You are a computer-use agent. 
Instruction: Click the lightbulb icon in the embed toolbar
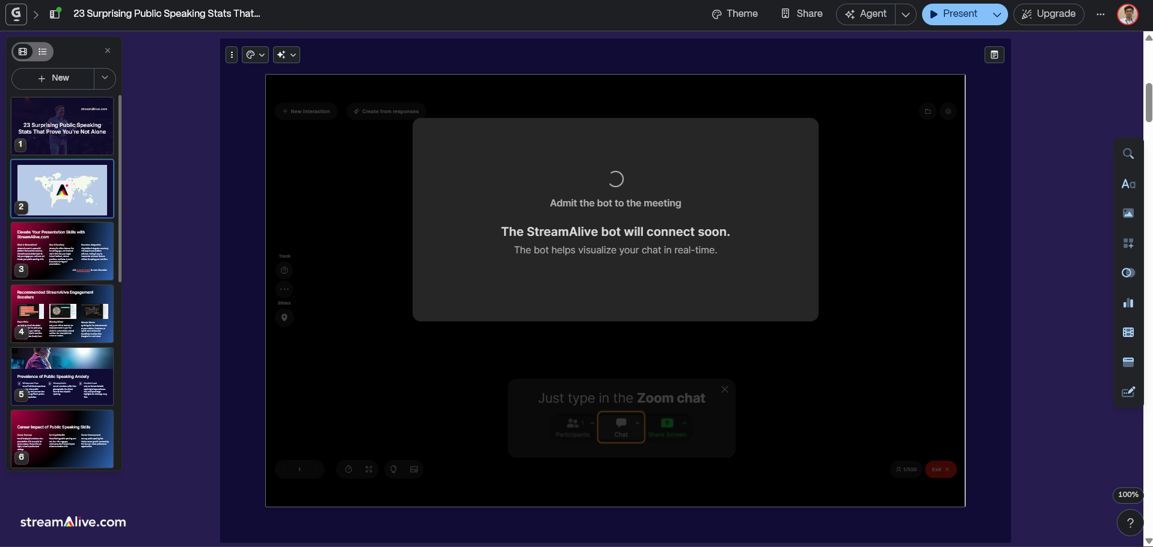393,469
